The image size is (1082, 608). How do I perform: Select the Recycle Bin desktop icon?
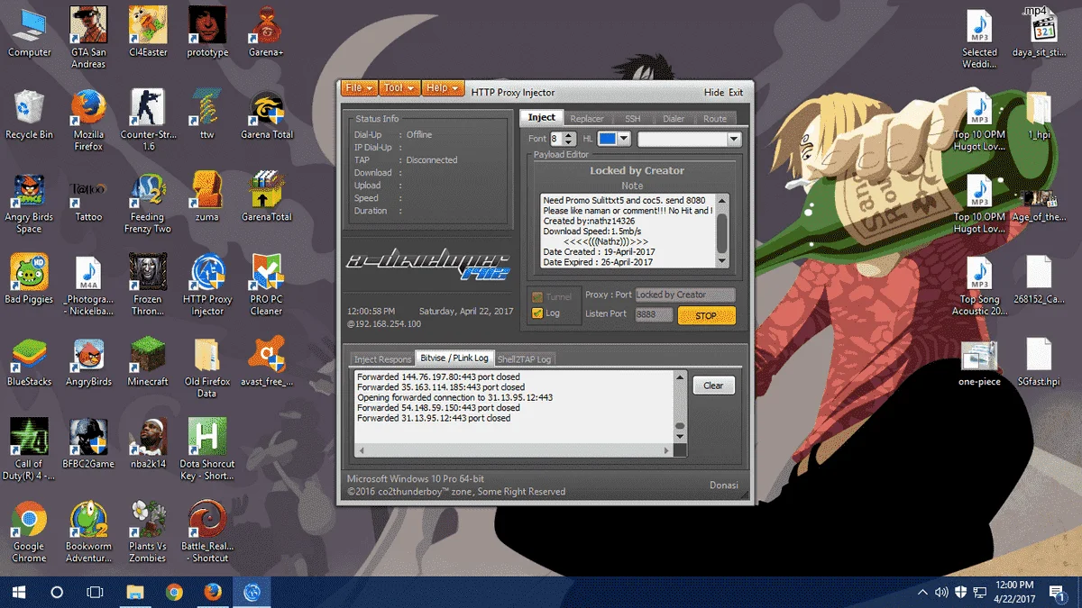pyautogui.click(x=30, y=115)
